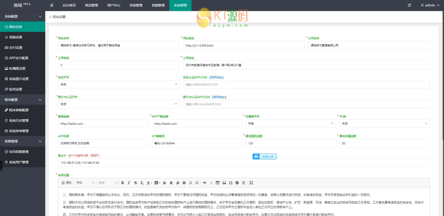Open the APP支付配置 sidebar item

[x=23, y=58]
